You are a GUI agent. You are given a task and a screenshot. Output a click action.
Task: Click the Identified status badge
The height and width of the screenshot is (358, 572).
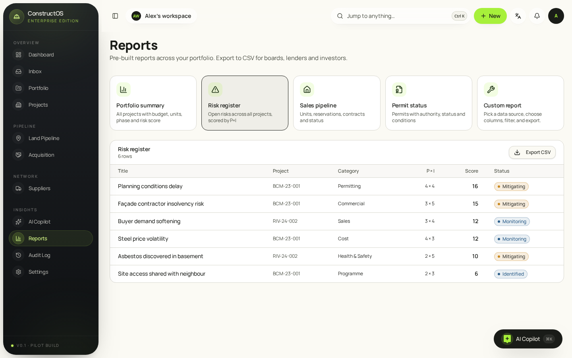point(511,274)
